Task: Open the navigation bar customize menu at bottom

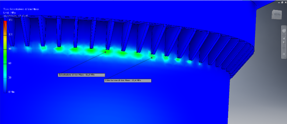Action: 285,57
